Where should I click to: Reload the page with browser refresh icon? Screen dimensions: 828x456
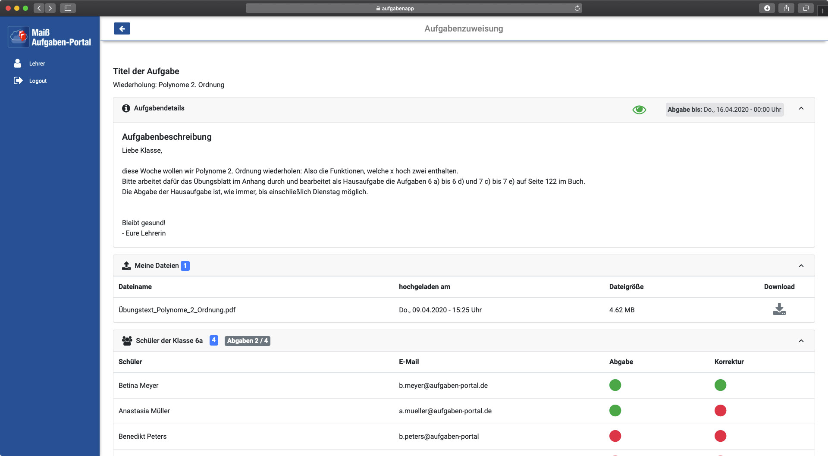pyautogui.click(x=577, y=8)
